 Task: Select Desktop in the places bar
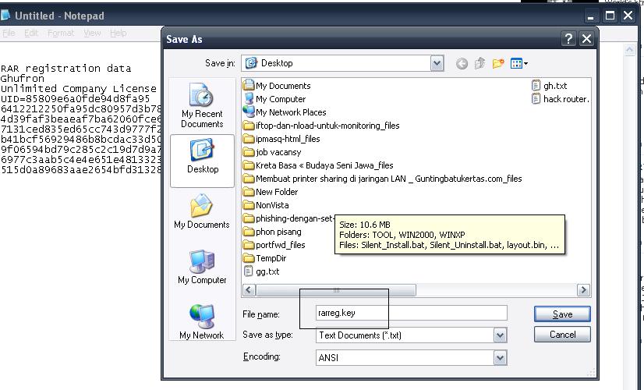coord(202,161)
